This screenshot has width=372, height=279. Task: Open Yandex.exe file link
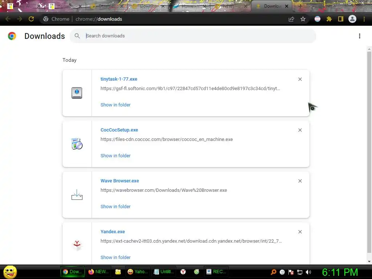pyautogui.click(x=113, y=231)
